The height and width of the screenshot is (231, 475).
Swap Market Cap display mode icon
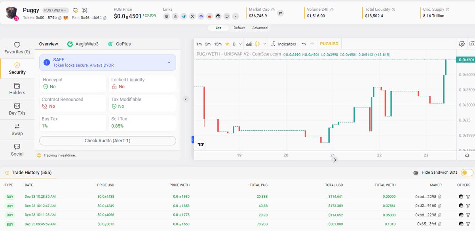pyautogui.click(x=280, y=13)
